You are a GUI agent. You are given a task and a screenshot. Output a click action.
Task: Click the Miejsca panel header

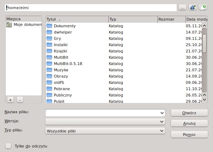click(24, 19)
